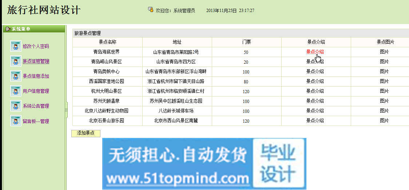The image size is (409, 190).
Task: Click the 添加景点 button
Action: (x=86, y=133)
